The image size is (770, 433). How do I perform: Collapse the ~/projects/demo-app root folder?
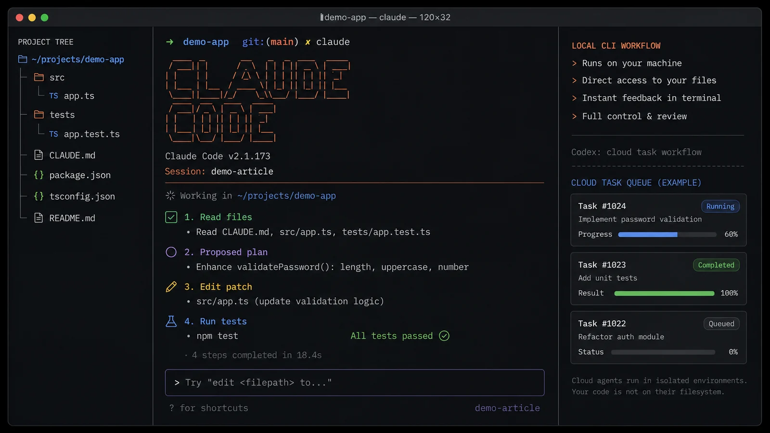coord(77,59)
